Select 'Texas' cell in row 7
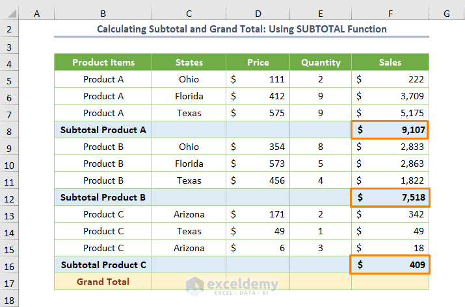 coord(189,113)
